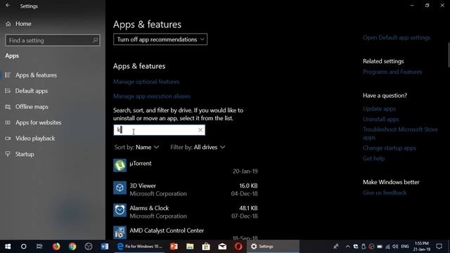Click Uninstall apps help link

(381, 119)
